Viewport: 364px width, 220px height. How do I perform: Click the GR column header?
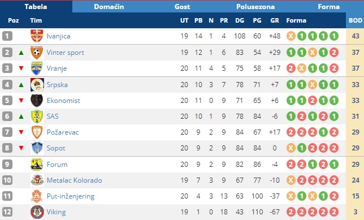pos(275,20)
